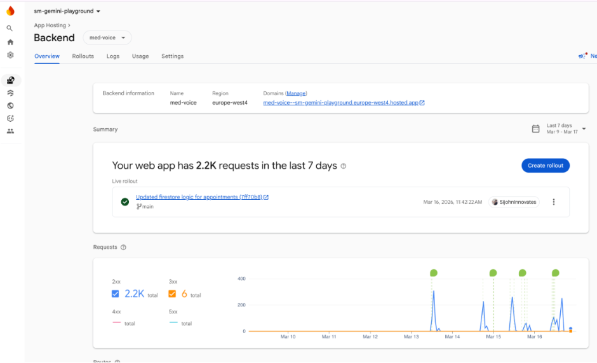This screenshot has height=363, width=597.
Task: Open the three-dot menu for live rollout
Action: [x=554, y=202]
